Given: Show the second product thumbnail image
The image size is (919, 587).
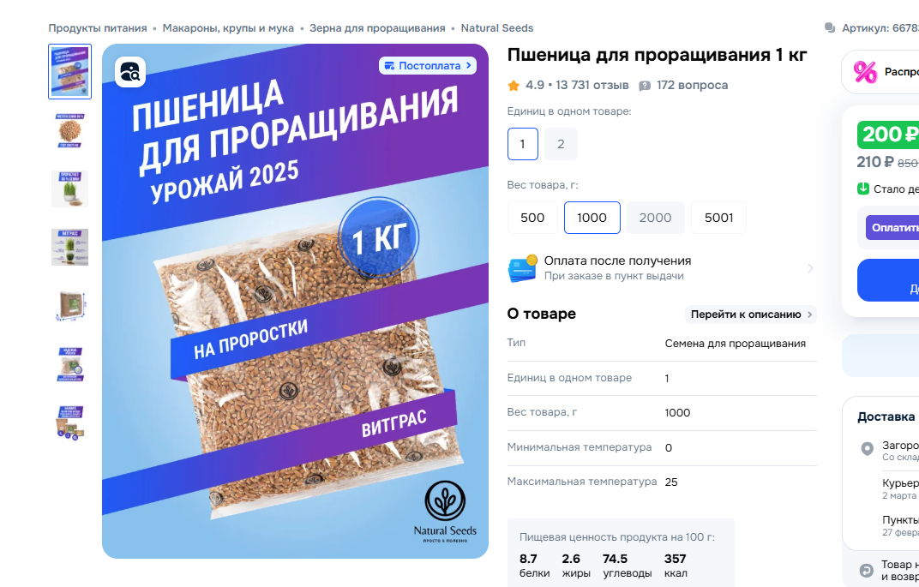Looking at the screenshot, I should pos(69,130).
